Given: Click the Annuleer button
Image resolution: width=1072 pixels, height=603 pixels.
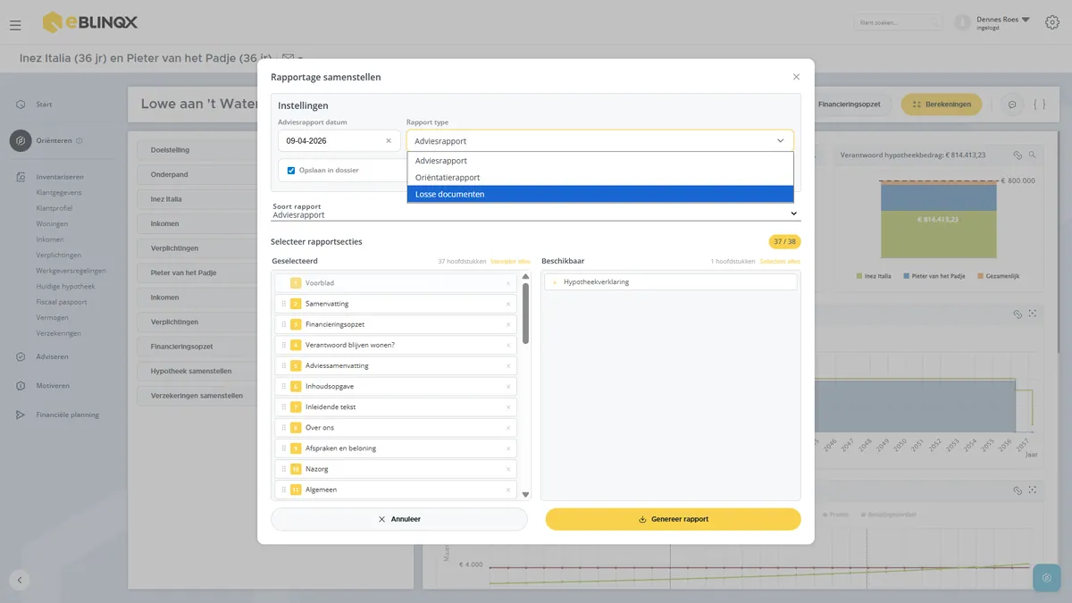Looking at the screenshot, I should (x=399, y=519).
